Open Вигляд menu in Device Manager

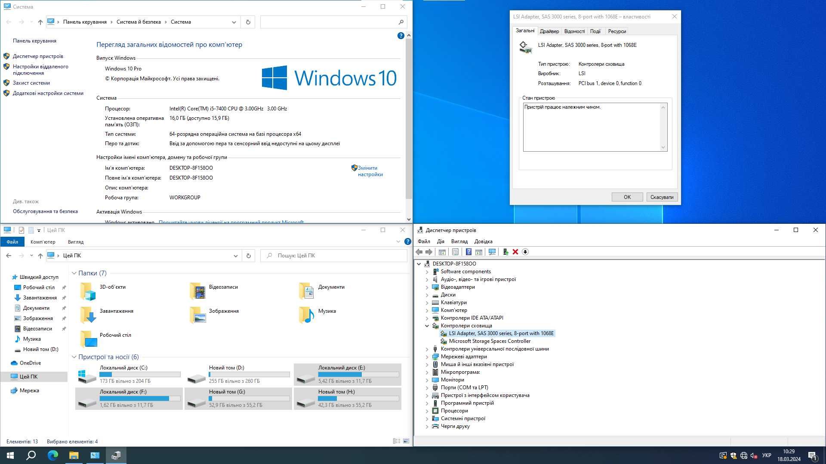459,241
